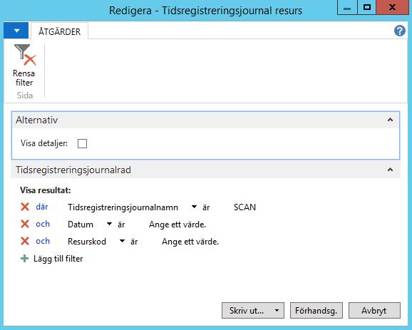Open the Datum field dropdown arrow
Viewport: 412px width, 330px height.
pyautogui.click(x=109, y=224)
